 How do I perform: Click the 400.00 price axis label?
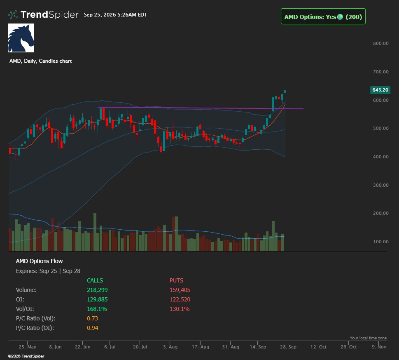click(x=381, y=157)
